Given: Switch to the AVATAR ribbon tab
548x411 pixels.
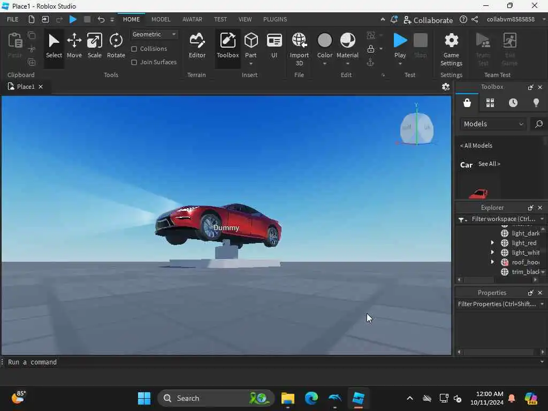Looking at the screenshot, I should click(x=192, y=19).
